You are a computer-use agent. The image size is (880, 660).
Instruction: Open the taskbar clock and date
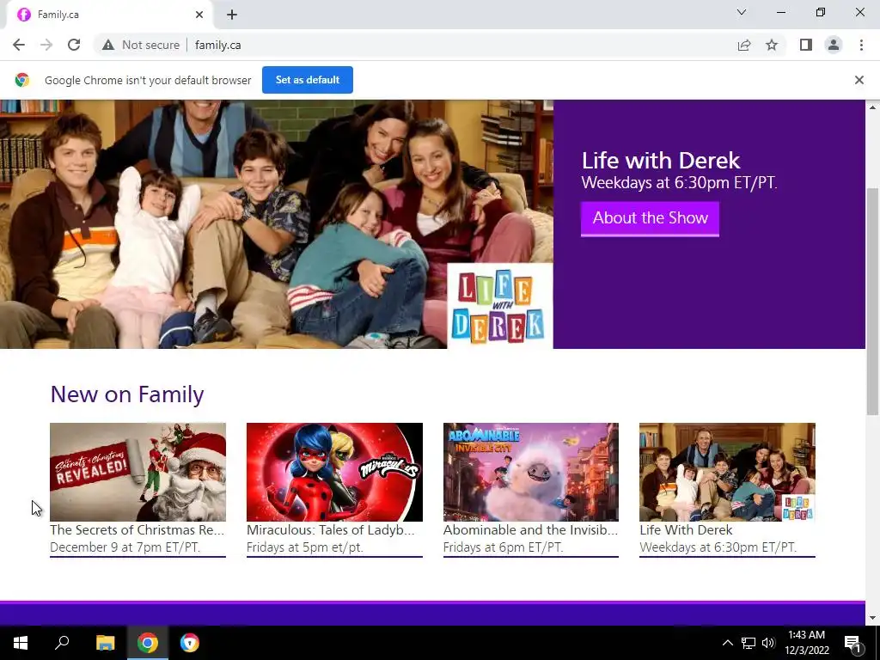point(807,643)
